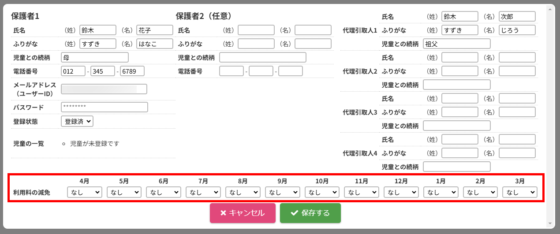Click 保護者1 児童との続柄 field containing 母
Image resolution: width=560 pixels, height=234 pixels.
[95, 58]
